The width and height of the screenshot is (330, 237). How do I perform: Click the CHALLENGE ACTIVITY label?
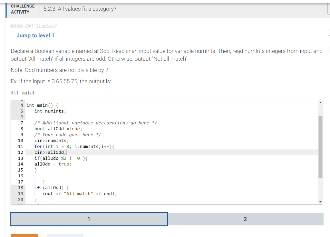tap(23, 9)
